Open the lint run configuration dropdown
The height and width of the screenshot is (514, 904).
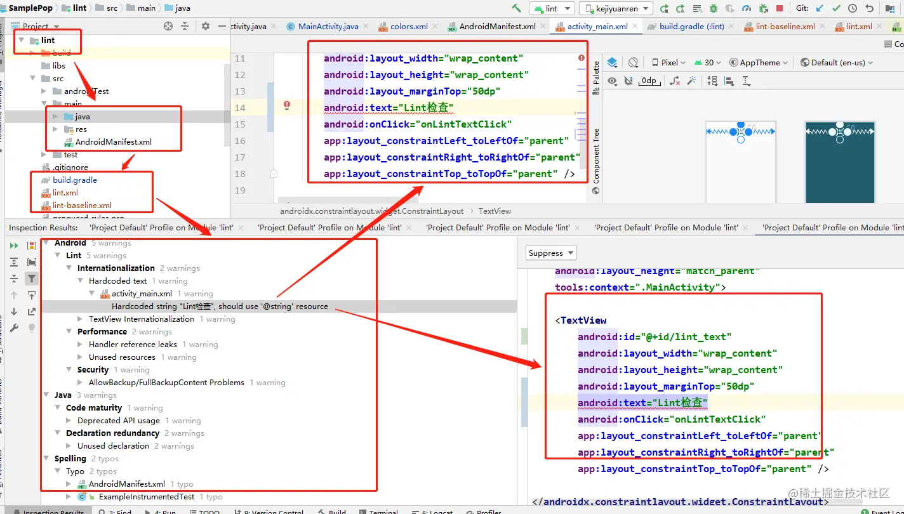click(x=552, y=8)
